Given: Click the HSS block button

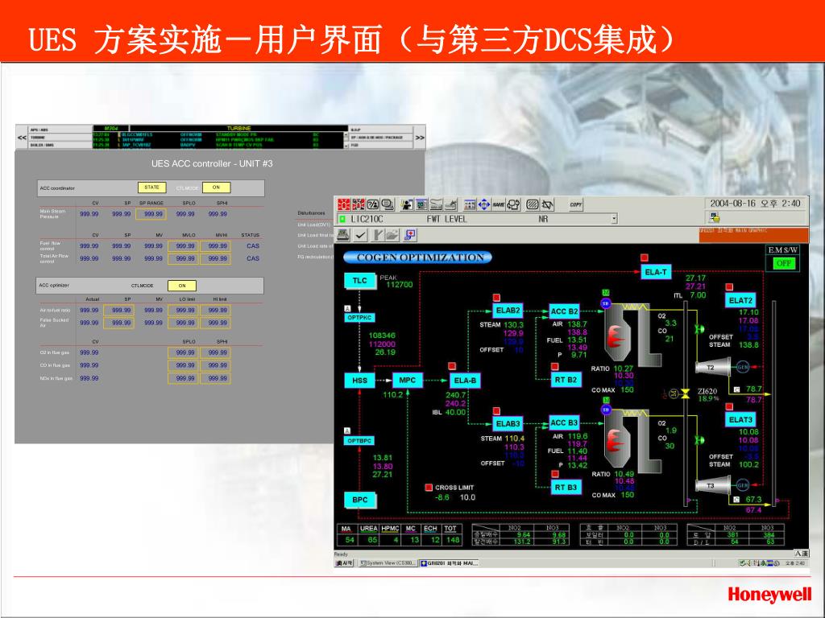Looking at the screenshot, I should click(x=360, y=381).
